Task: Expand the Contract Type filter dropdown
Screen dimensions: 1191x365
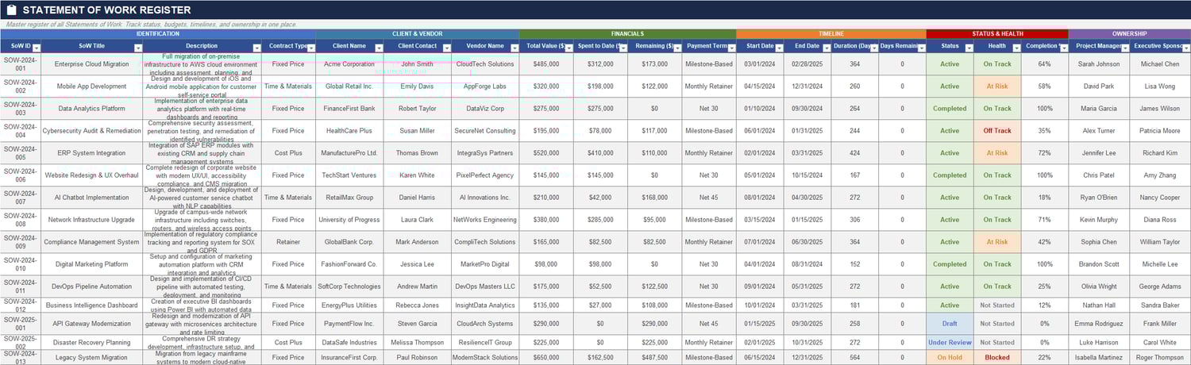Action: (x=310, y=47)
